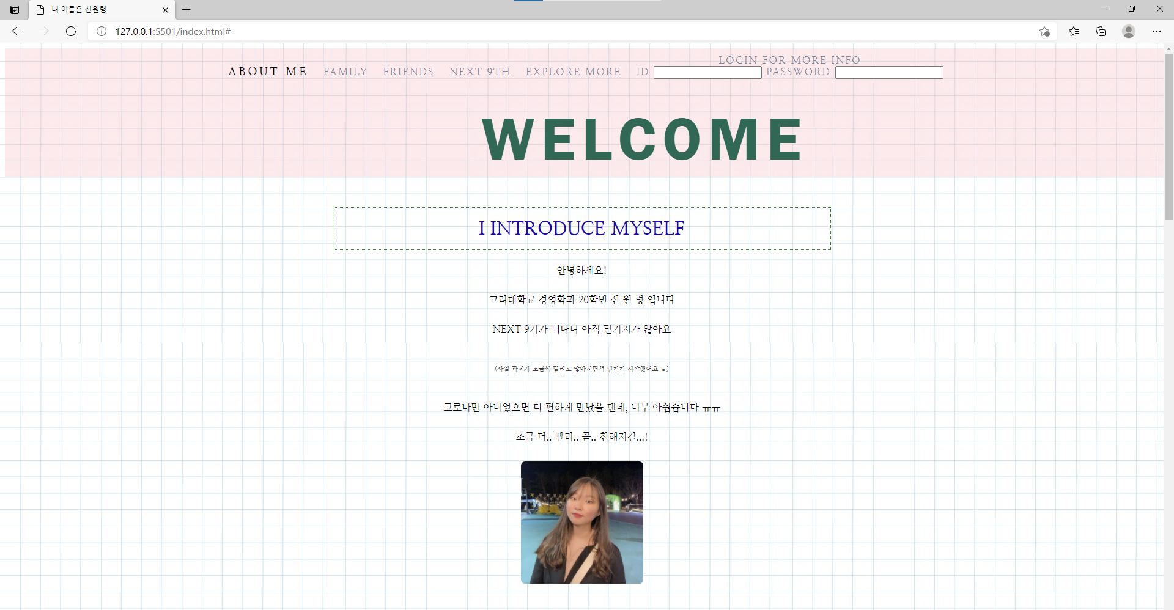Open the Favorites list icon

1074,31
